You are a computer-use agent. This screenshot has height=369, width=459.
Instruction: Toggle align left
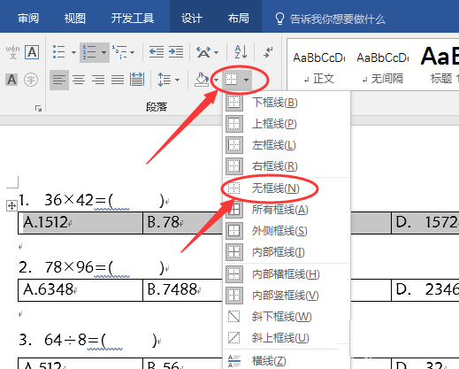(x=59, y=80)
